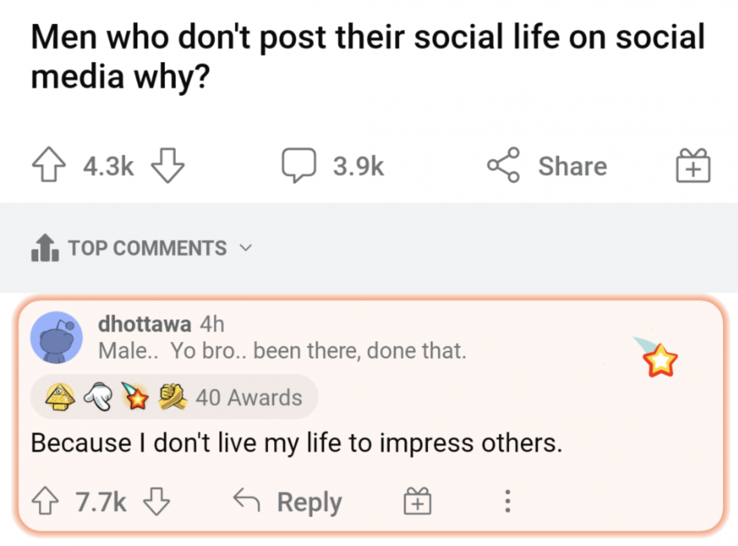Image resolution: width=738 pixels, height=546 pixels.
Task: Select the post title text
Action: coord(367,56)
